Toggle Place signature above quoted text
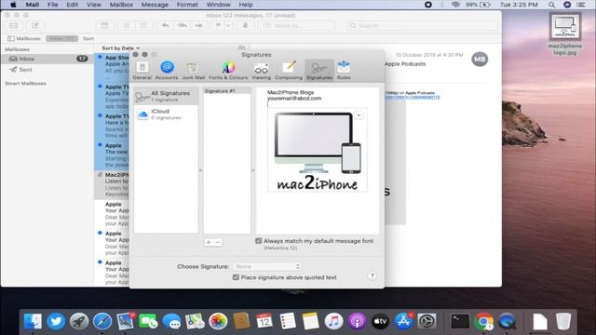This screenshot has height=335, width=596. 236,277
